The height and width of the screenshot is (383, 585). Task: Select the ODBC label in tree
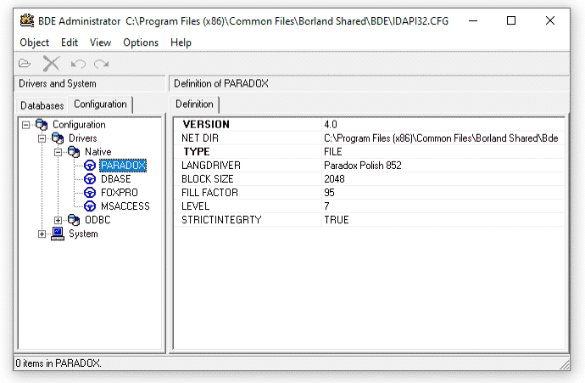point(97,220)
